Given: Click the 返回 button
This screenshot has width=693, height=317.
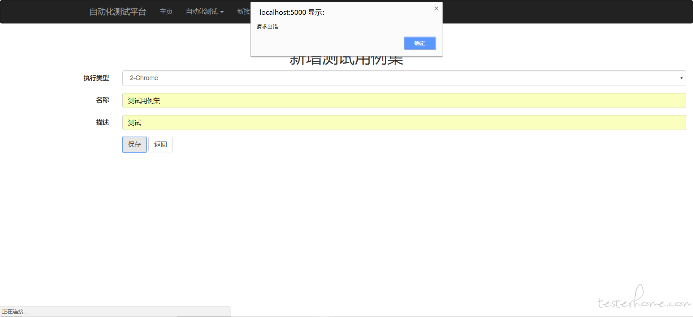Looking at the screenshot, I should [x=161, y=144].
